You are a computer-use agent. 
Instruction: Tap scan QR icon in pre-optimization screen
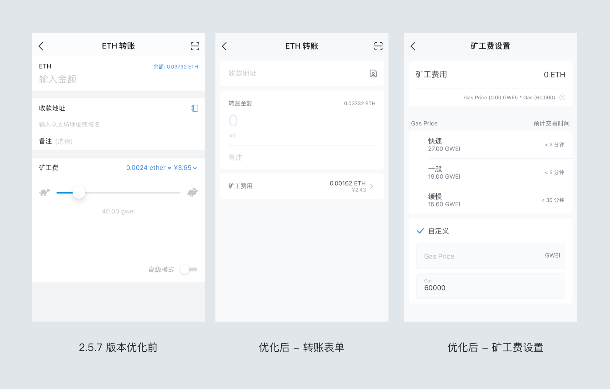tap(195, 46)
